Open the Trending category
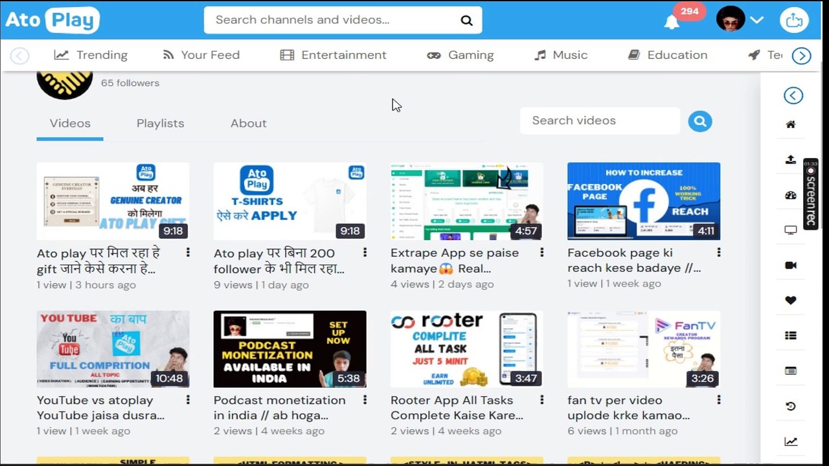This screenshot has height=466, width=829. (x=91, y=55)
